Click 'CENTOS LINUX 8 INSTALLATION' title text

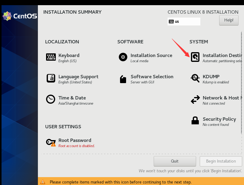tap(203, 12)
